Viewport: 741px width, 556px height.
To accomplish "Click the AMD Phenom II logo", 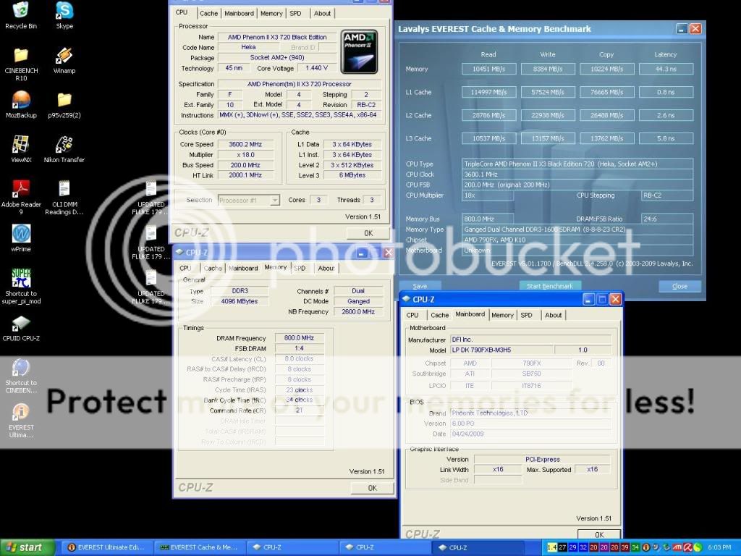I will point(359,52).
